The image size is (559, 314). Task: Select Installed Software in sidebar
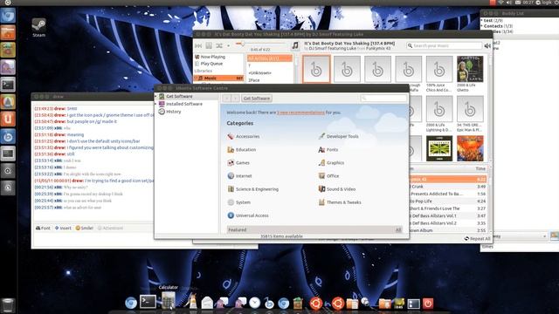tap(183, 104)
